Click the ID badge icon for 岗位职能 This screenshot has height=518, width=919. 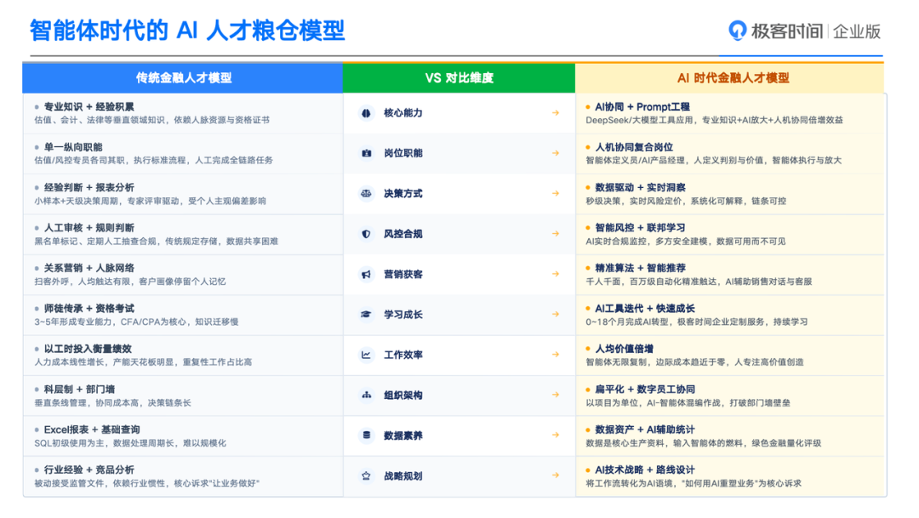click(x=366, y=153)
